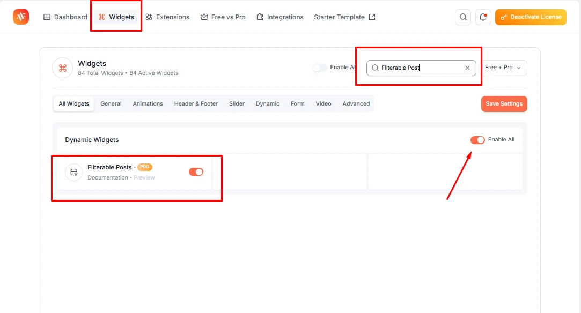Switch to the Advanced tab
This screenshot has width=581, height=313.
pyautogui.click(x=356, y=103)
